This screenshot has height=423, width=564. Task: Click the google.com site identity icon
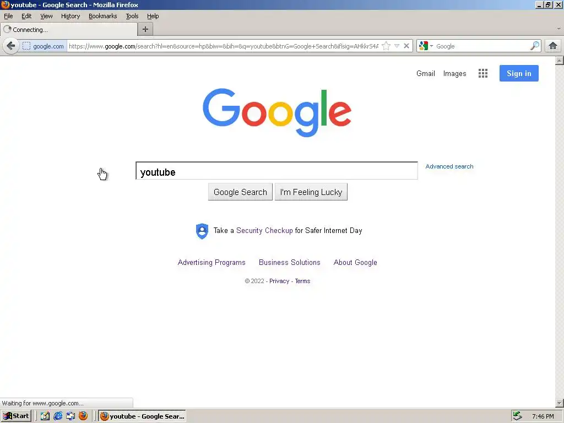26,46
